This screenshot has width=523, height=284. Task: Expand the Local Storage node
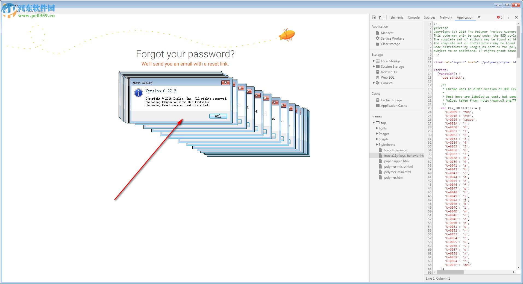coord(374,61)
